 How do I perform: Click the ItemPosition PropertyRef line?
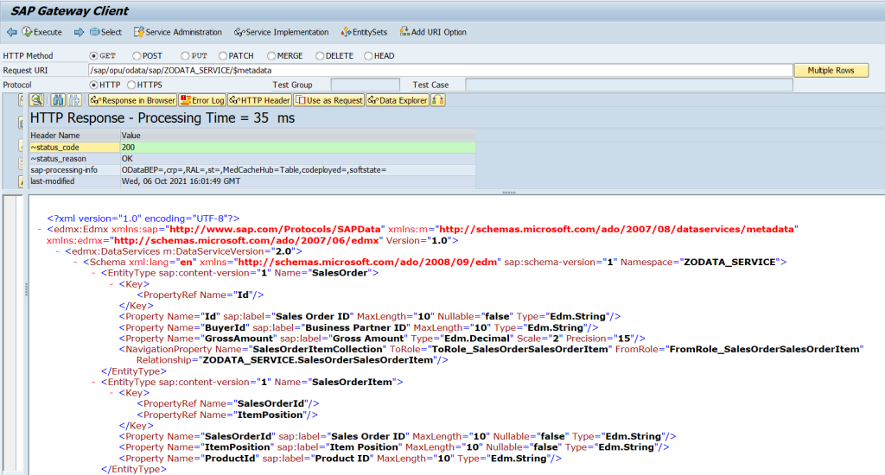tap(227, 415)
